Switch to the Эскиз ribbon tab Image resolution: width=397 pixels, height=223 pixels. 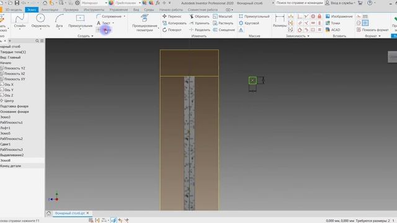tap(32, 10)
